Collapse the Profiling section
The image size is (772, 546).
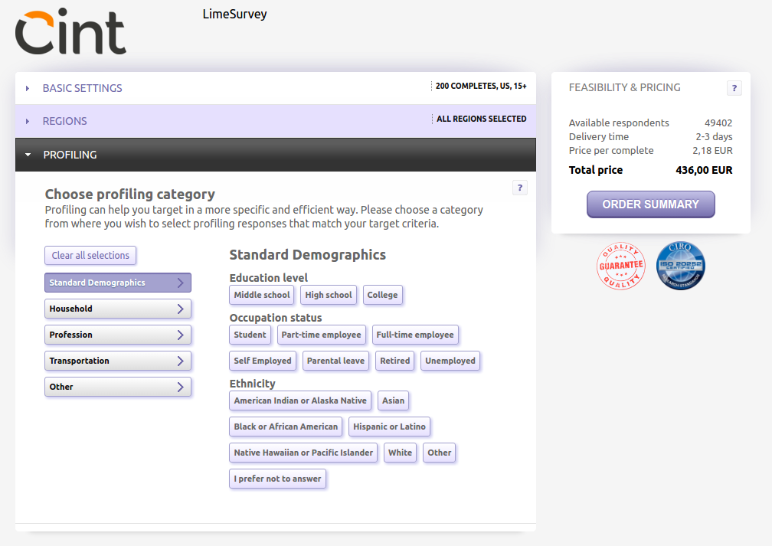pos(70,155)
